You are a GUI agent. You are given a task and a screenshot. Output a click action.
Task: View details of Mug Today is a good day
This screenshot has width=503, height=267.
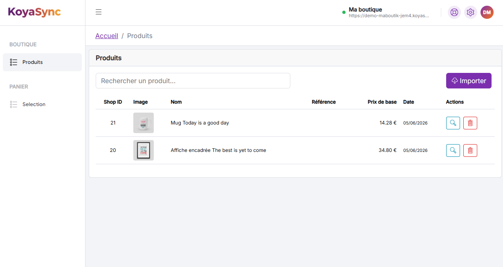pos(453,123)
